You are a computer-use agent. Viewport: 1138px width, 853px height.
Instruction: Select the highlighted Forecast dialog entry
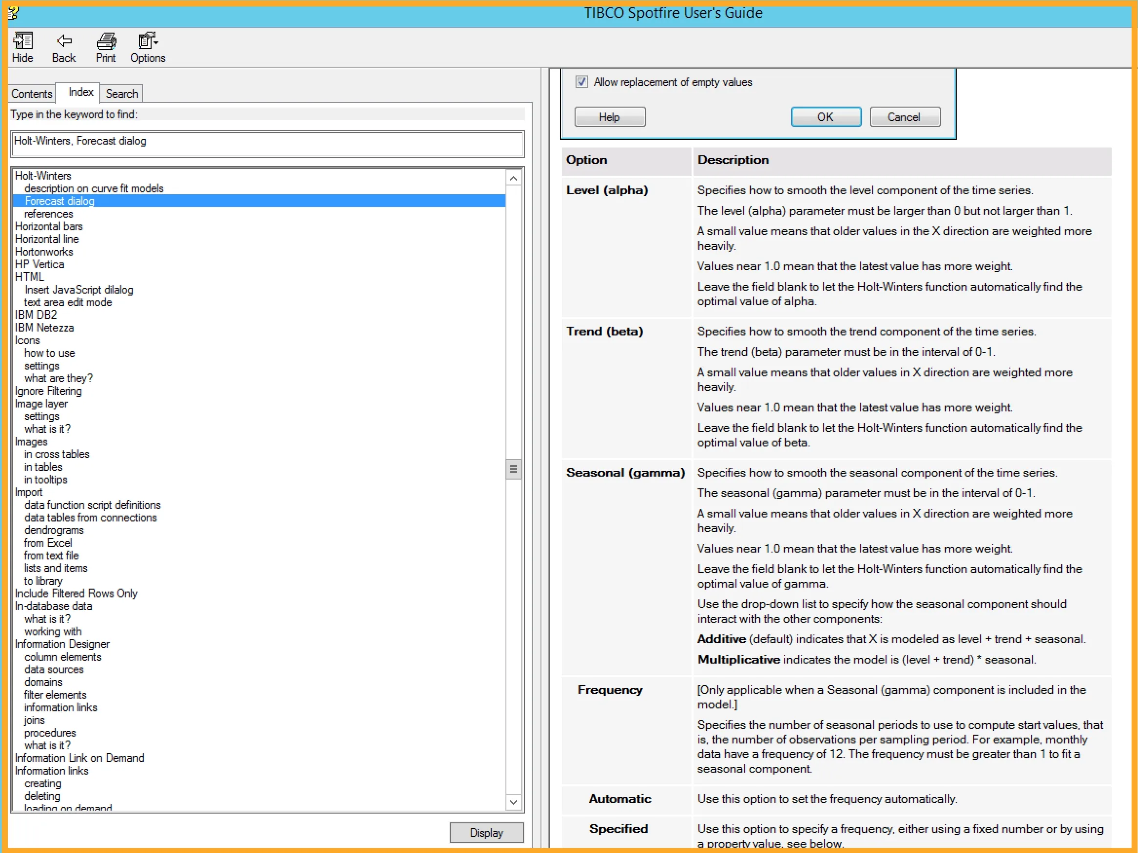[259, 201]
